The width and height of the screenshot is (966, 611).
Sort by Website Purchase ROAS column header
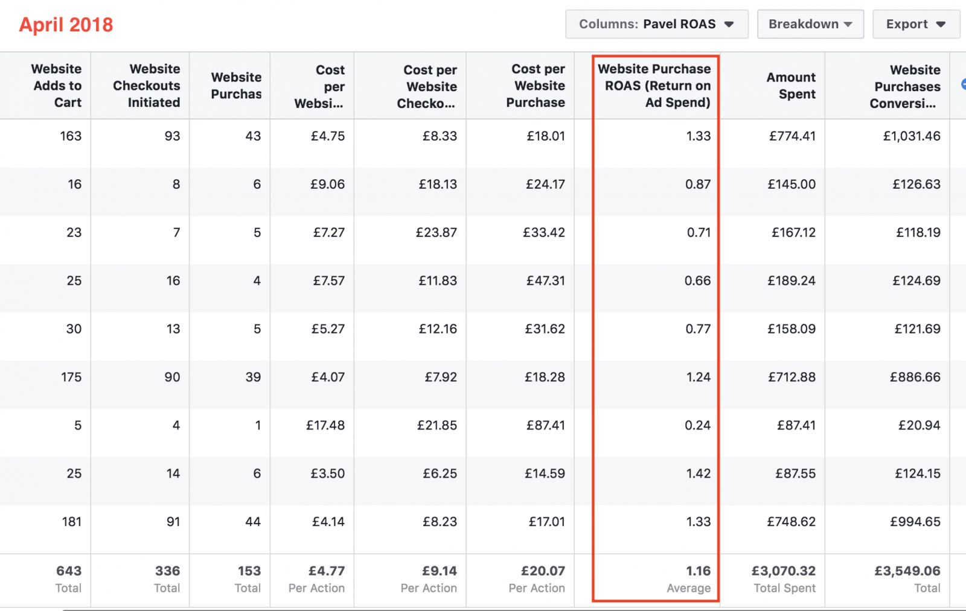(654, 86)
